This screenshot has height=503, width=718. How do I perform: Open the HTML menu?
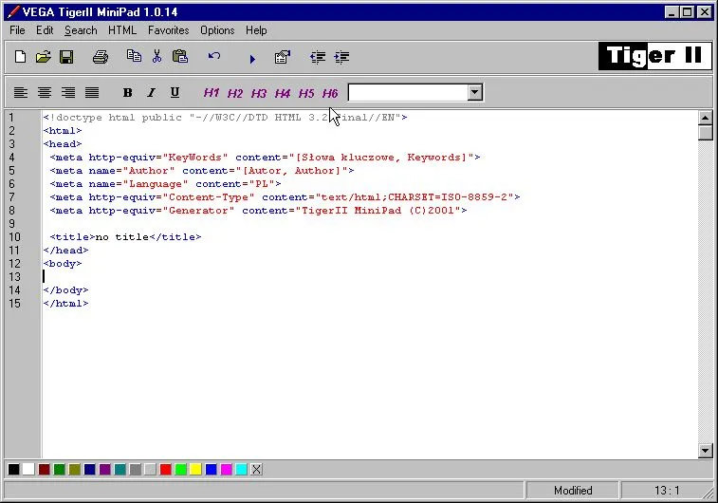(122, 30)
